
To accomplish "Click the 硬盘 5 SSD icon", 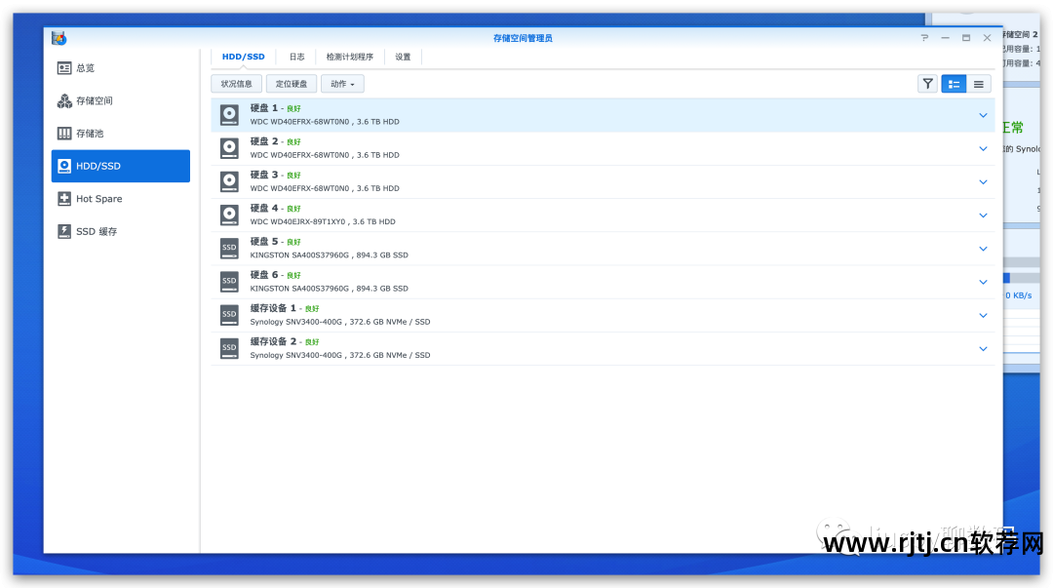I will 229,248.
